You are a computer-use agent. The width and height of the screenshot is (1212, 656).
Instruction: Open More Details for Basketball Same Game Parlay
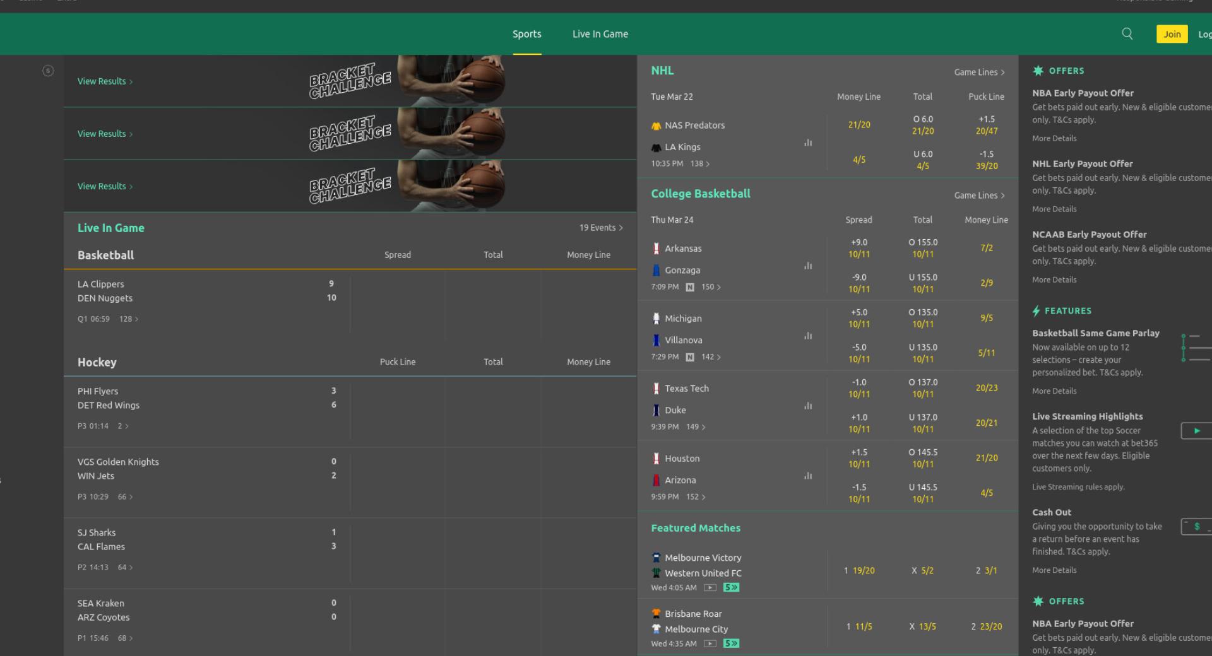[x=1054, y=391]
